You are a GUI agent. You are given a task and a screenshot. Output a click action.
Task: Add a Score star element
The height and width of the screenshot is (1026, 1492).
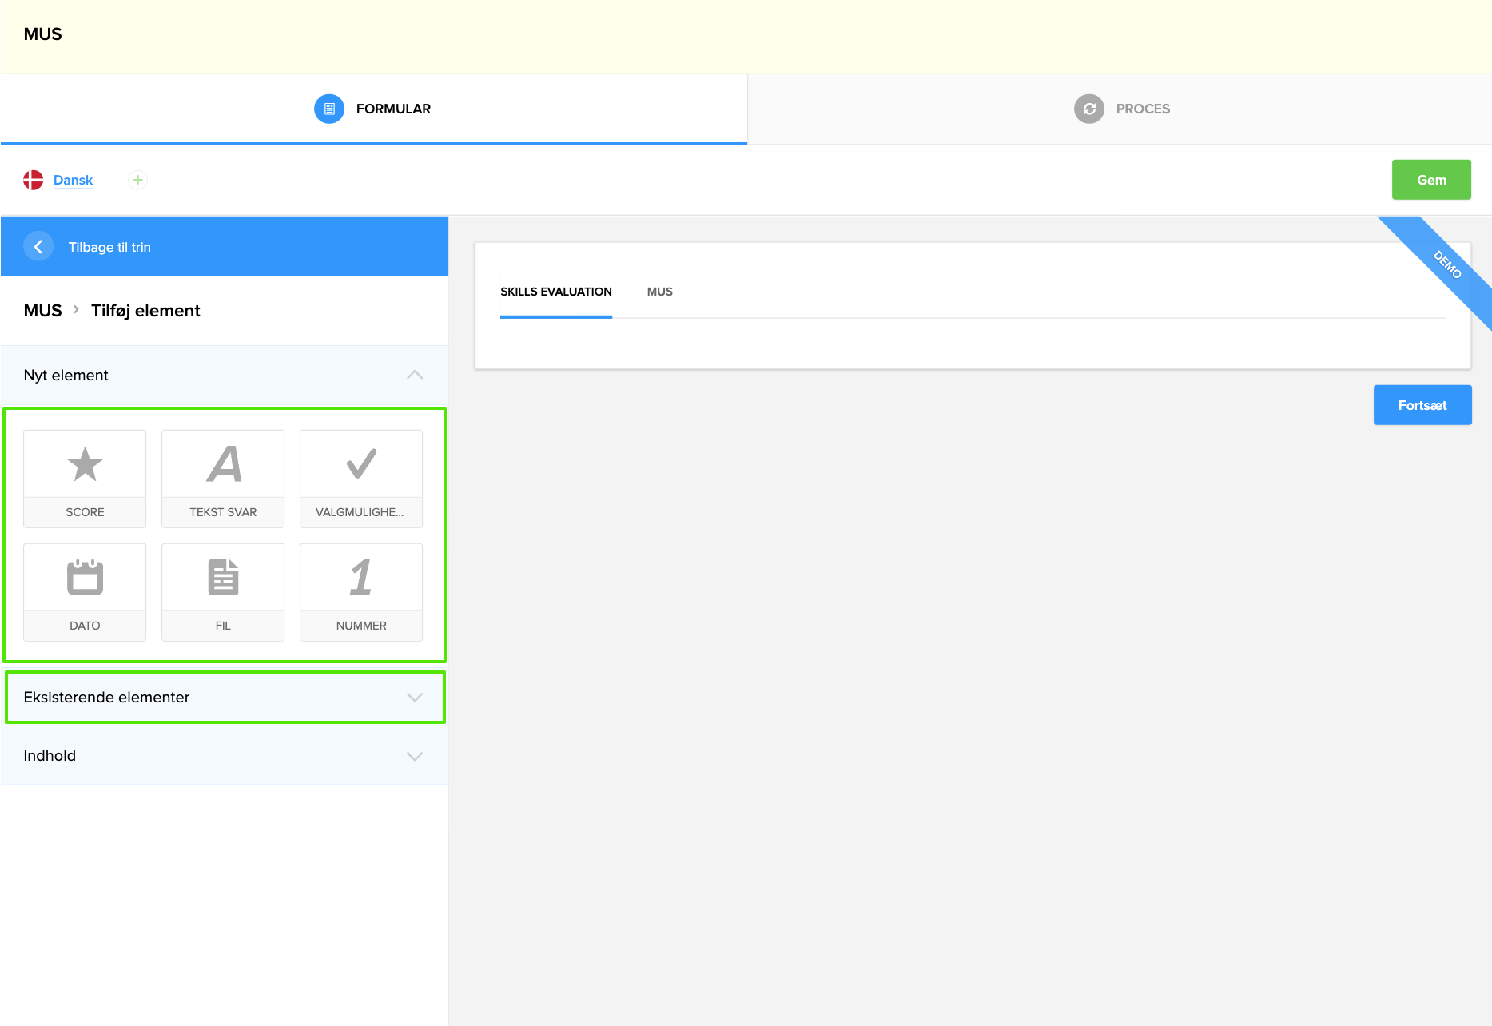[85, 479]
